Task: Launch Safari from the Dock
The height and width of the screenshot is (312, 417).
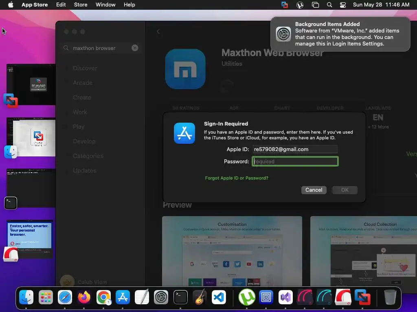Action: [x=65, y=297]
